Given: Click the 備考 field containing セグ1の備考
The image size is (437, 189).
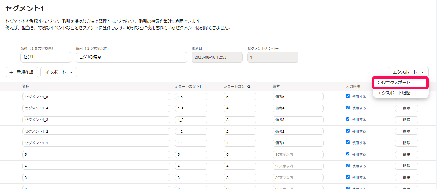Looking at the screenshot, I should click(132, 57).
